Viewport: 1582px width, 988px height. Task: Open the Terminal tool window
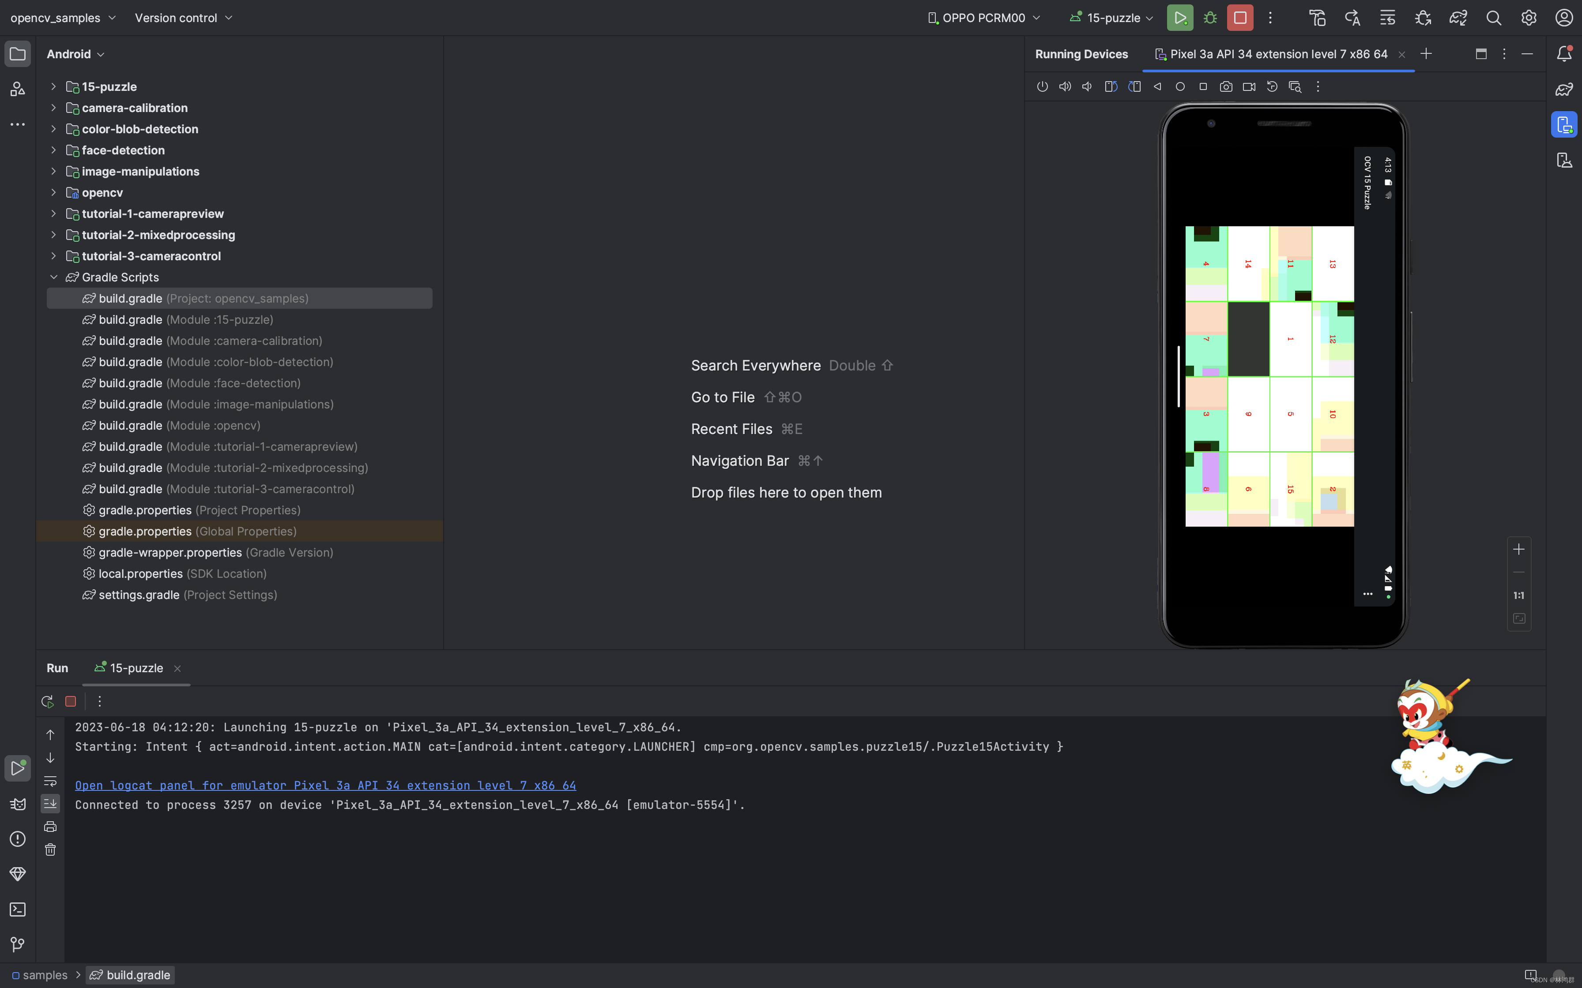tap(18, 909)
